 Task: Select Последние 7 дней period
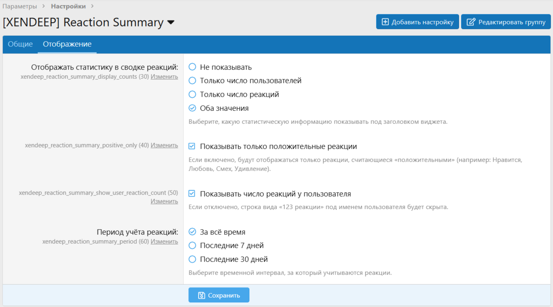click(x=193, y=246)
